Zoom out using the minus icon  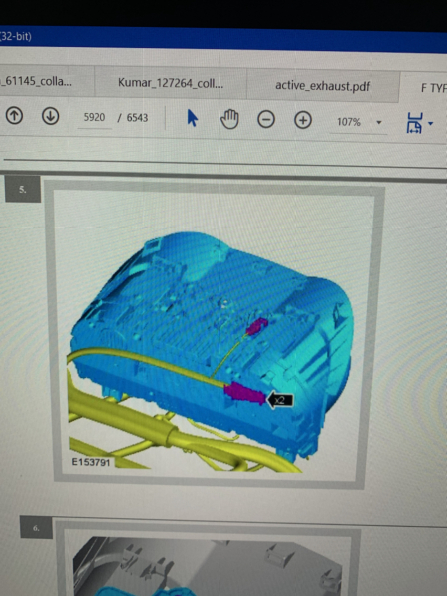click(266, 120)
